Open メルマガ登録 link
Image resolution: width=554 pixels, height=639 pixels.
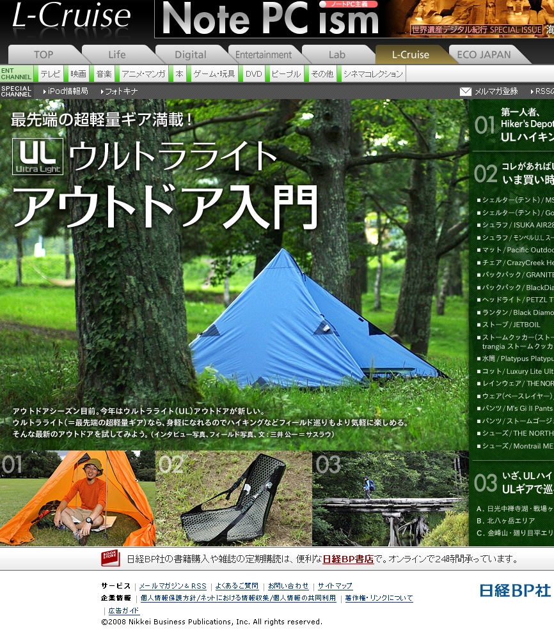pyautogui.click(x=496, y=91)
